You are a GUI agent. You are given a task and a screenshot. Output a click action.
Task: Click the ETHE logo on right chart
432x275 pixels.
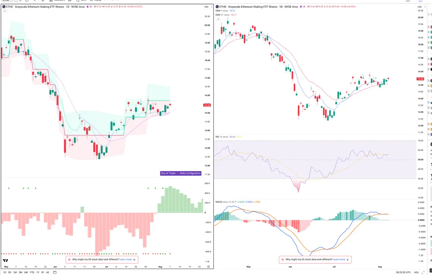click(217, 6)
